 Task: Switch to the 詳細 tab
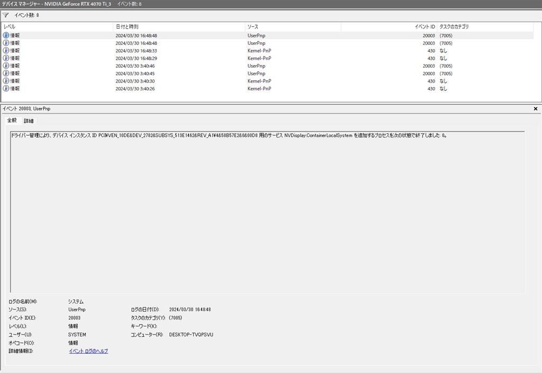coord(29,121)
